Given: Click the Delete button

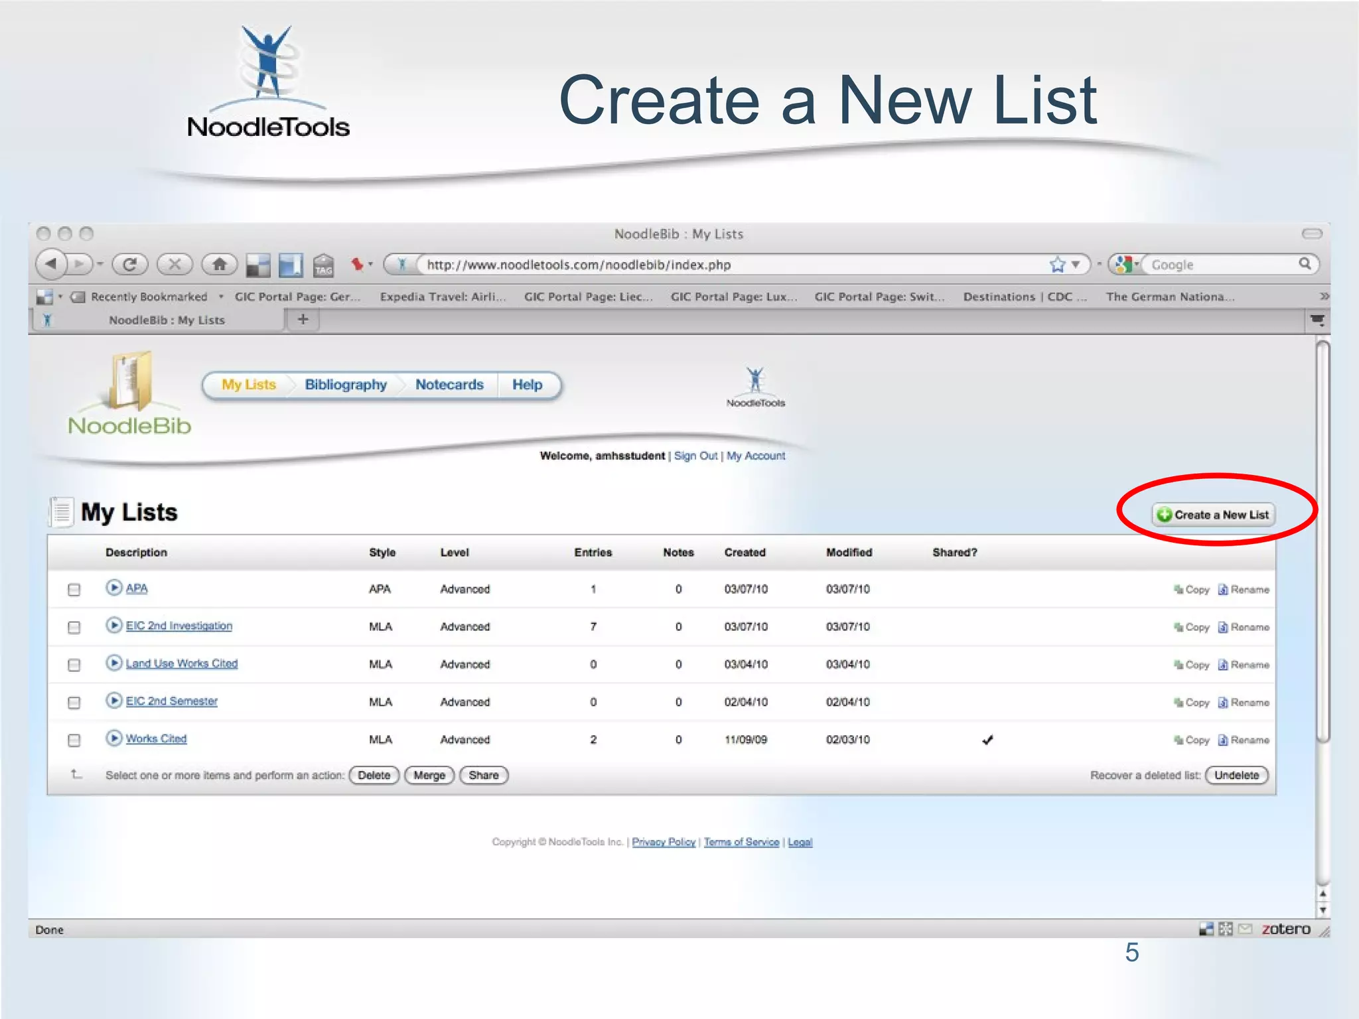Looking at the screenshot, I should [x=374, y=775].
